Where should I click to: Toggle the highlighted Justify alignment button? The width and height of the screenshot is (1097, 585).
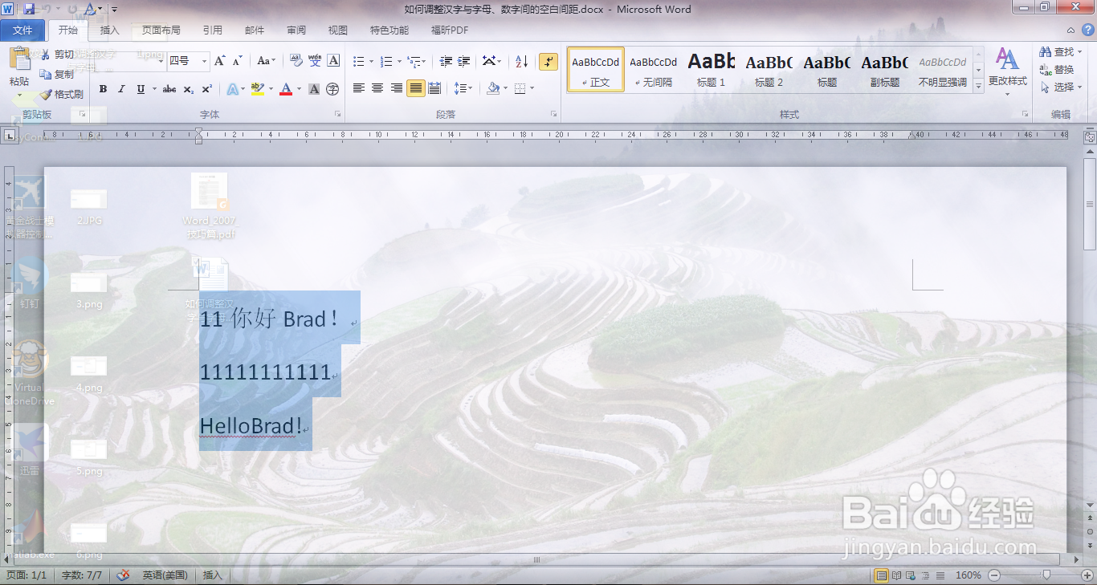(415, 88)
